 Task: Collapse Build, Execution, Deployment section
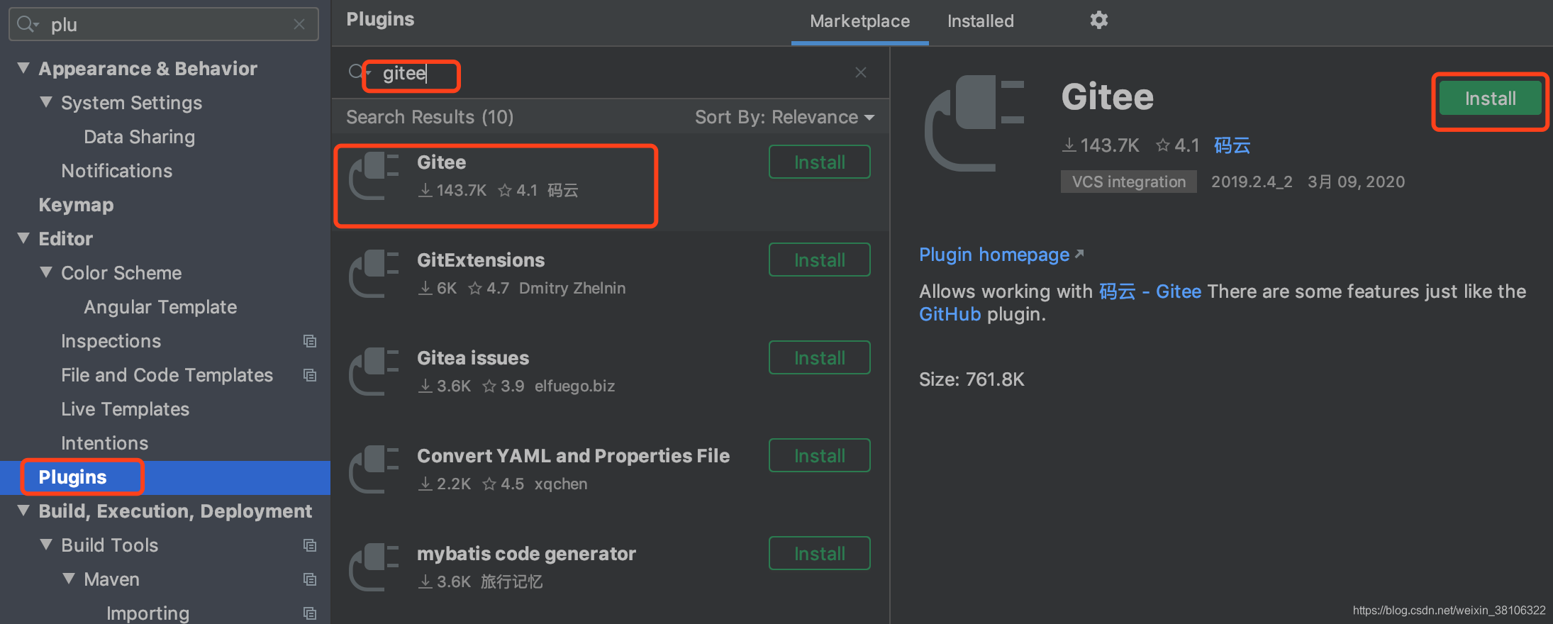[x=23, y=511]
